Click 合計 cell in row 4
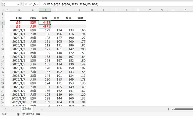 (x=19, y=26)
